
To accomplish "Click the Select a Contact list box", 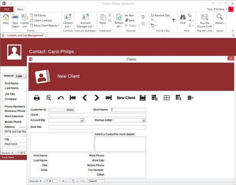I will [120, 144].
